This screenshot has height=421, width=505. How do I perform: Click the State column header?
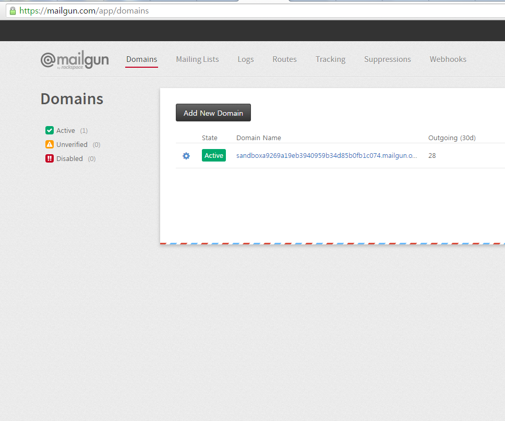tap(210, 138)
